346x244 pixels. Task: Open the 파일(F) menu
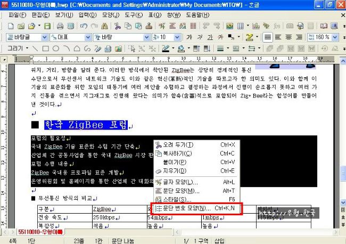pyautogui.click(x=17, y=15)
